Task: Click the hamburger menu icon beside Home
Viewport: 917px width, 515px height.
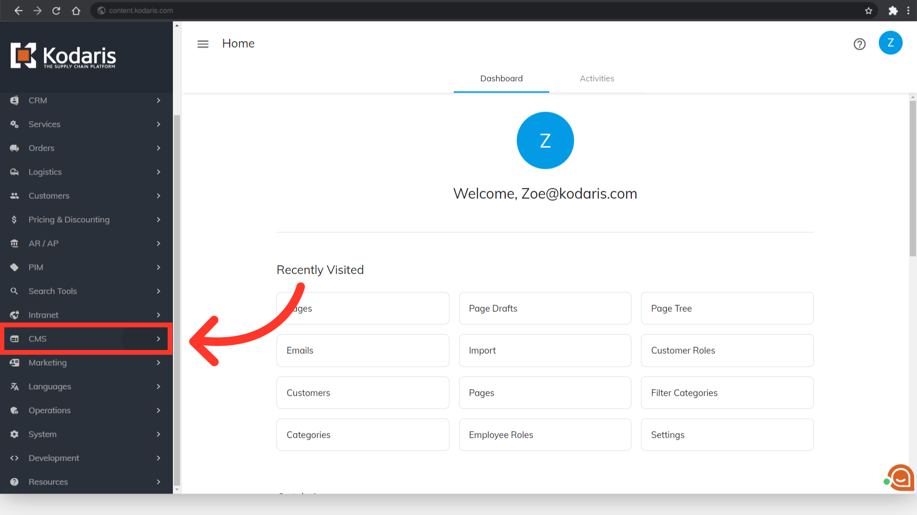Action: [203, 44]
